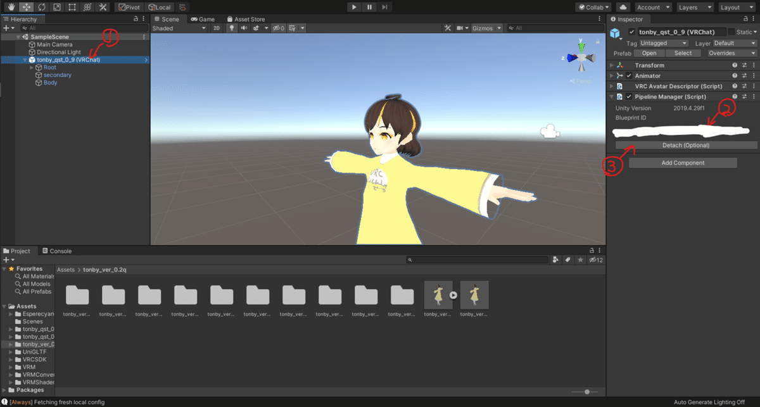Expand the VRCSDK folder
This screenshot has height=407, width=760.
click(x=11, y=360)
